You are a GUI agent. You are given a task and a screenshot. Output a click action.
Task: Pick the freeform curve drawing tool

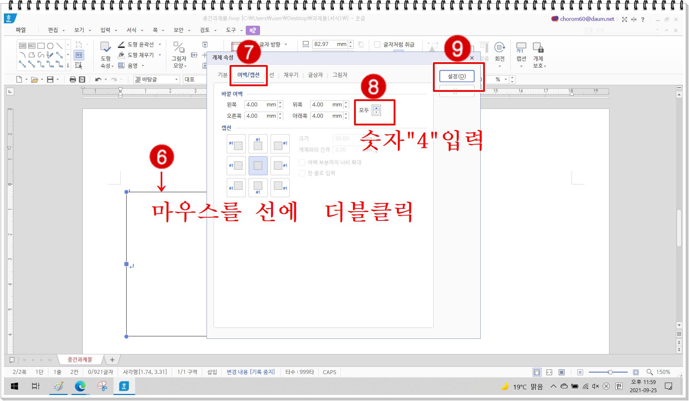tap(41, 55)
